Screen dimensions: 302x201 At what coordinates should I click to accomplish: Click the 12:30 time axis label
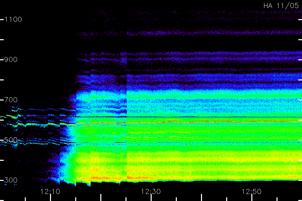(151, 192)
